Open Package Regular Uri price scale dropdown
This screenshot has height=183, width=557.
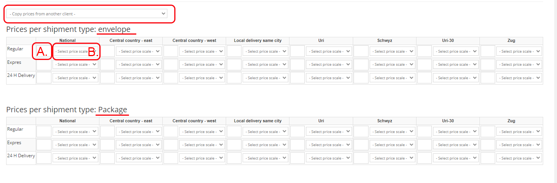(x=329, y=131)
